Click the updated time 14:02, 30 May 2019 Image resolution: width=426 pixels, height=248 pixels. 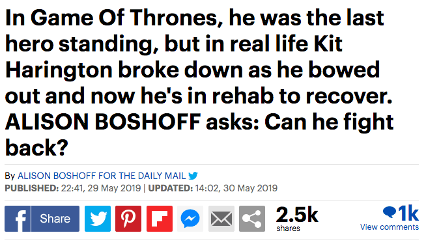[236, 188]
